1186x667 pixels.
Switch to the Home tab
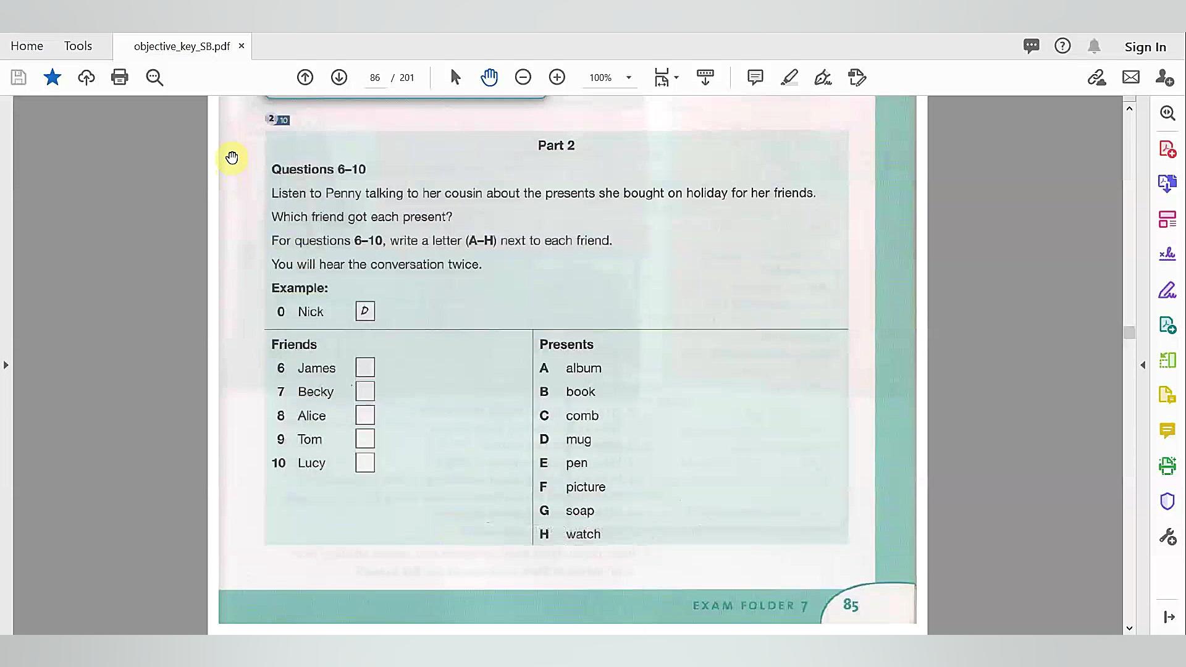coord(27,46)
